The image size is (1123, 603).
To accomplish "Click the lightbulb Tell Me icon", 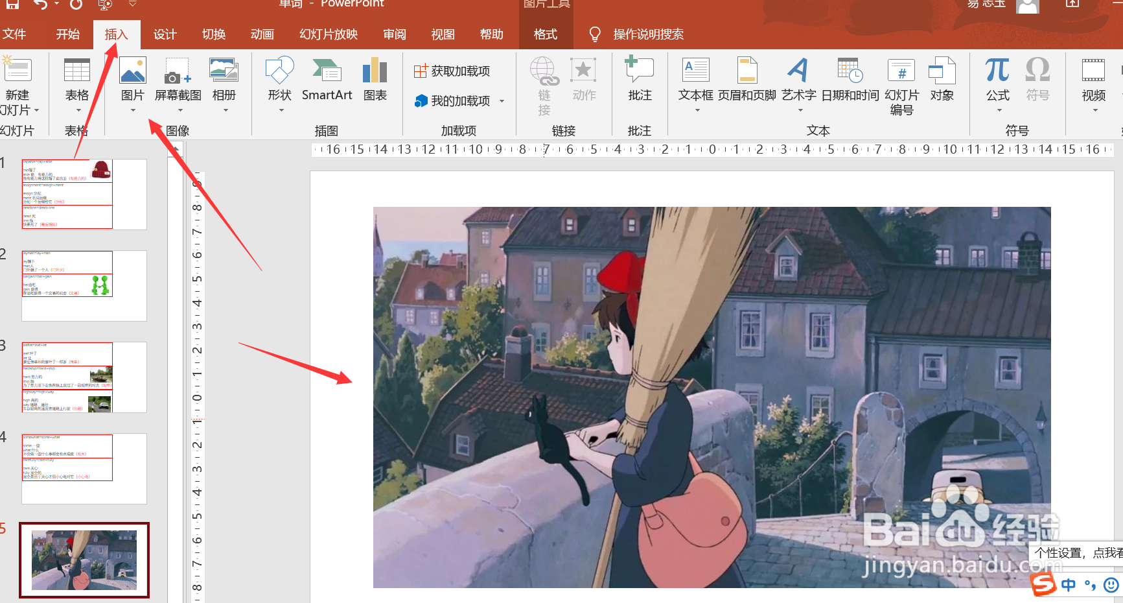I will point(594,34).
